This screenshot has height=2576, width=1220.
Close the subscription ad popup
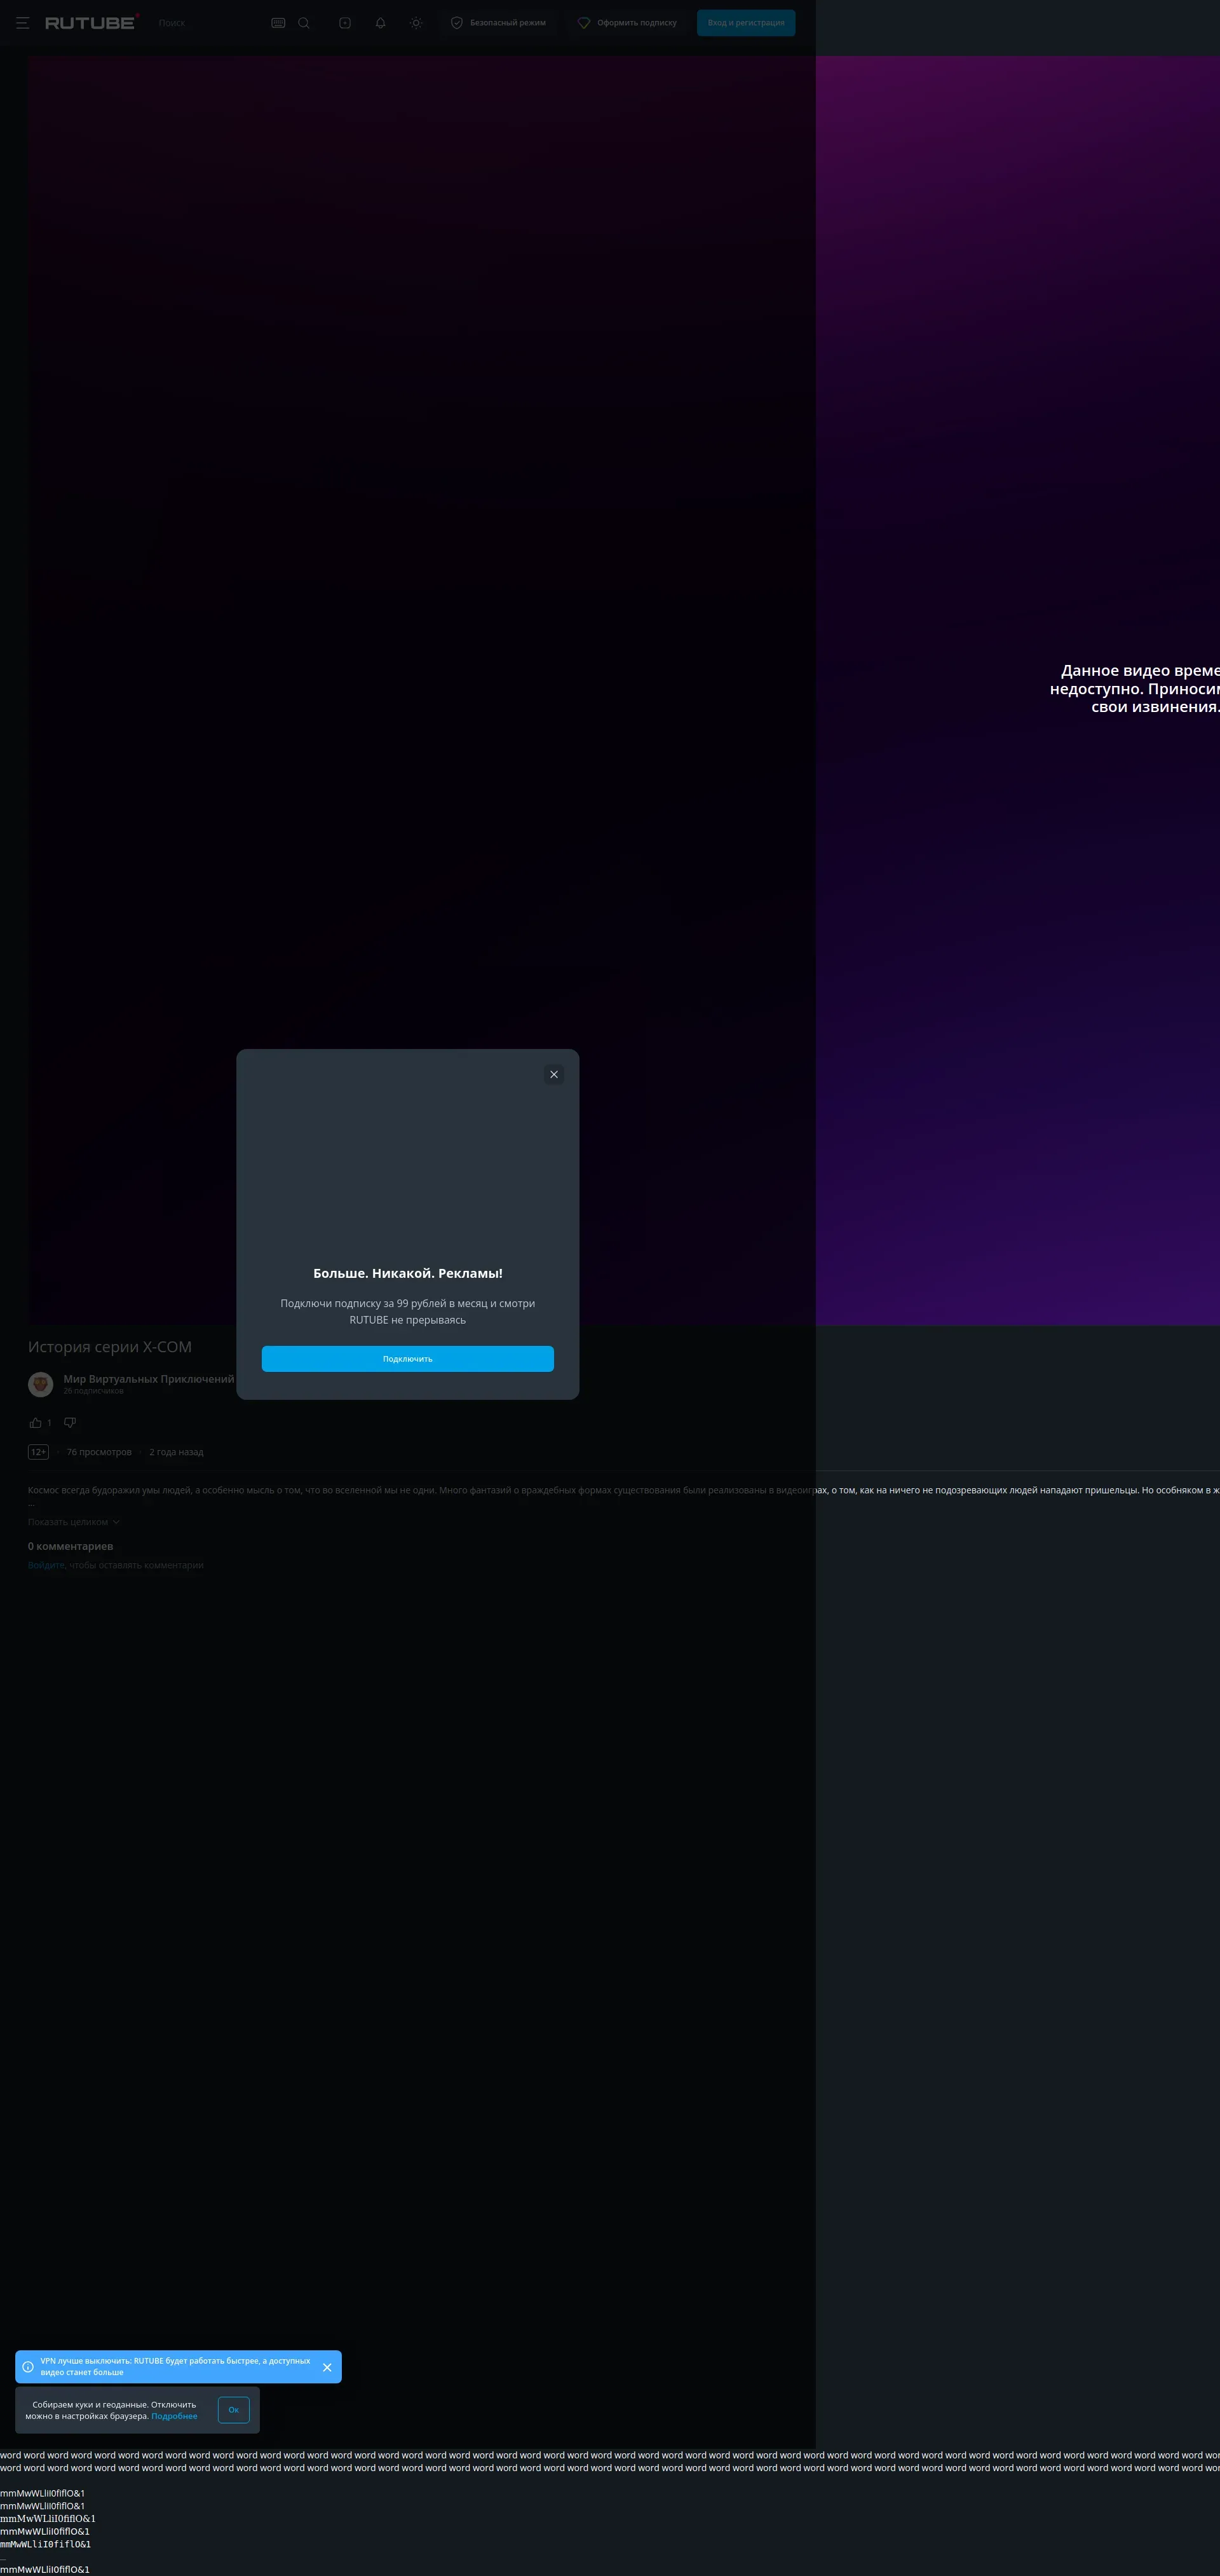553,1074
